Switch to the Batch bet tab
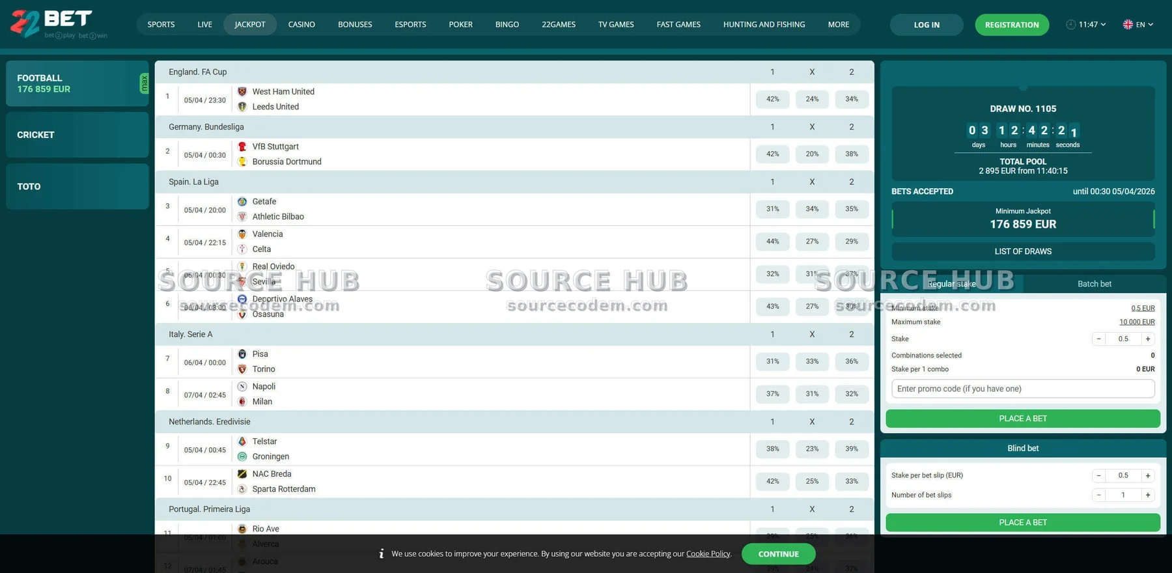Screen dimensions: 1172x573 click(x=1094, y=284)
